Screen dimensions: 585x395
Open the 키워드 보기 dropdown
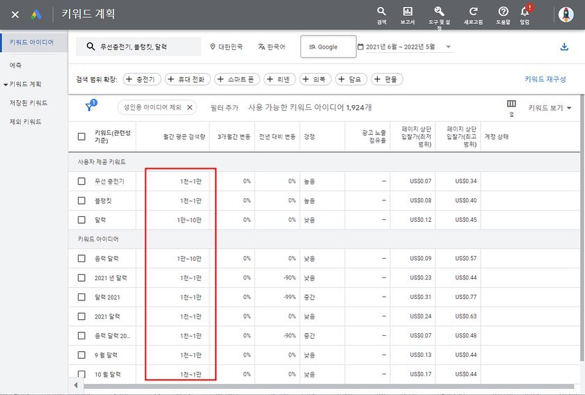pos(550,108)
